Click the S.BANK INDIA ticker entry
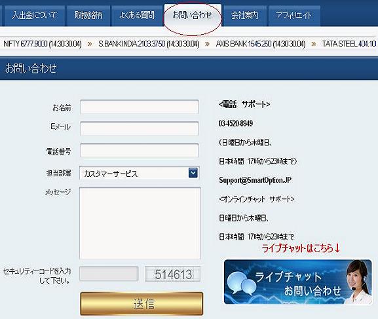 pyautogui.click(x=149, y=44)
